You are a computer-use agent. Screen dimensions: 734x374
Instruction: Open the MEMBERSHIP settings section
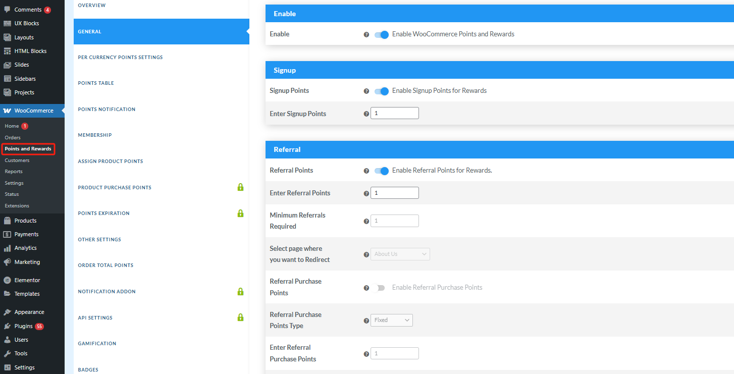pos(94,135)
